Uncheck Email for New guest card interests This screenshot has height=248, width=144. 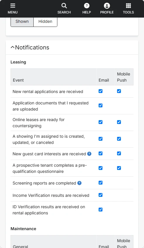[x=100, y=154]
